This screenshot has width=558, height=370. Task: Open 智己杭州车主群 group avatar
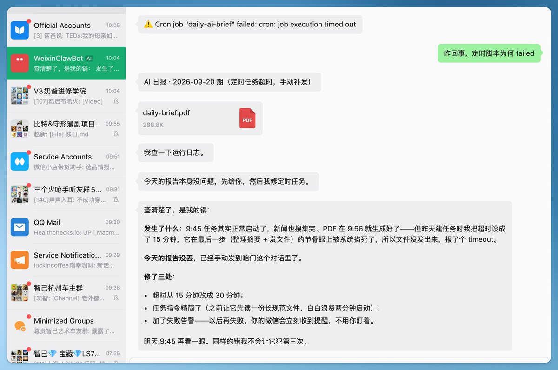tap(20, 293)
